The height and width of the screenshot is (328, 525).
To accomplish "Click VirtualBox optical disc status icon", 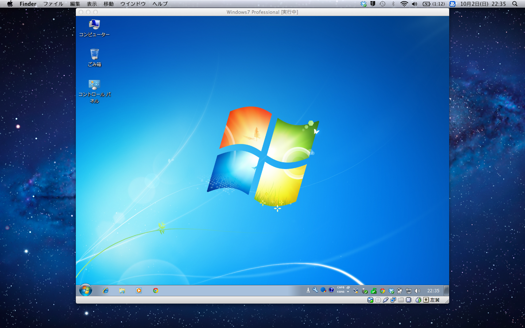I will point(378,300).
